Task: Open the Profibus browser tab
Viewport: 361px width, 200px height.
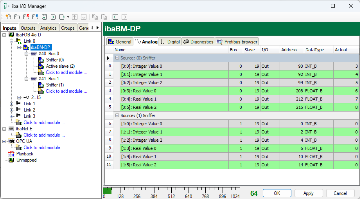Action: (237, 41)
